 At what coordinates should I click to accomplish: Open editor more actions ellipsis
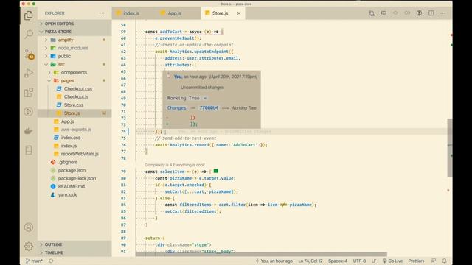point(442,13)
